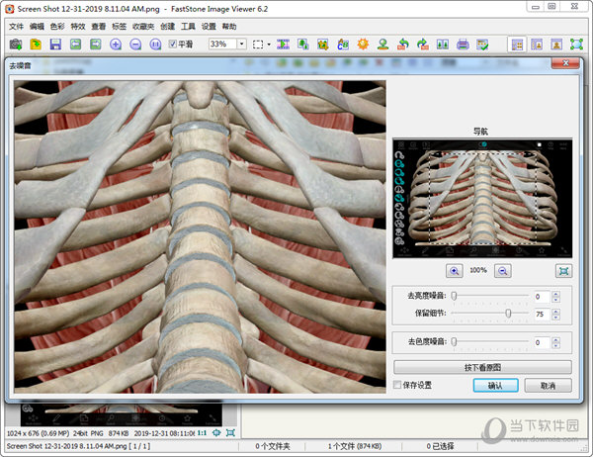The width and height of the screenshot is (593, 457).
Task: Click the compare images toolbar icon
Action: pyautogui.click(x=443, y=45)
